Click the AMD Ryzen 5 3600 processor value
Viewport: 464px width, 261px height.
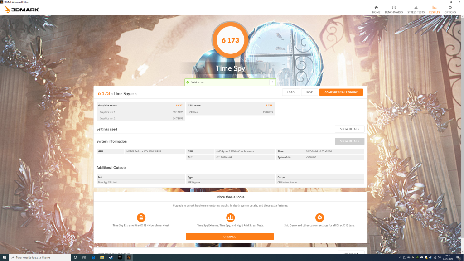click(235, 151)
